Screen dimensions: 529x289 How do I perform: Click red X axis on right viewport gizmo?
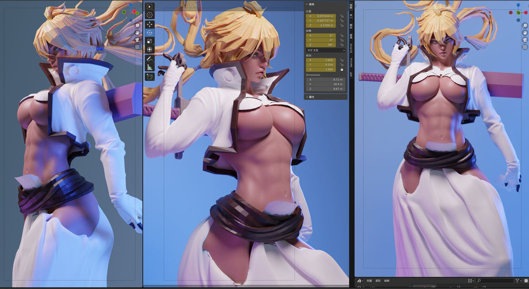click(x=526, y=12)
